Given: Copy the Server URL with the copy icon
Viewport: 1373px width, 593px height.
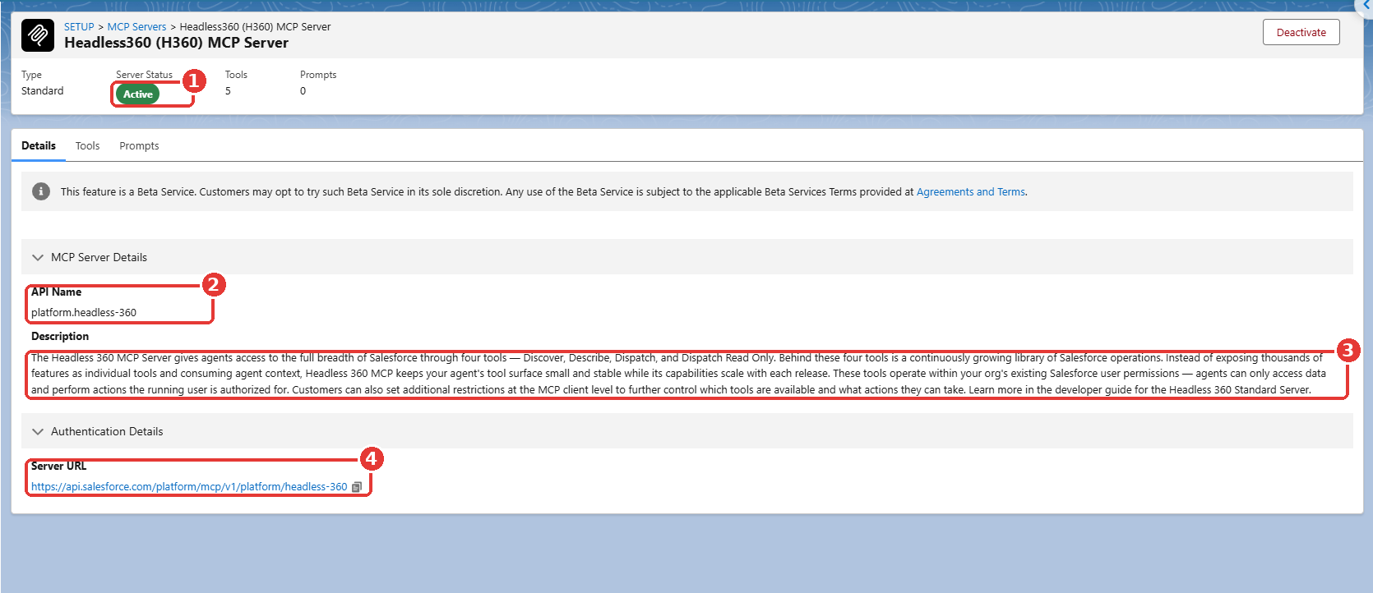Looking at the screenshot, I should tap(357, 487).
